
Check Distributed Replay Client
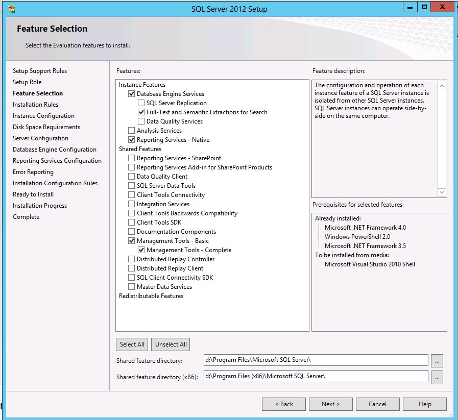[131, 268]
